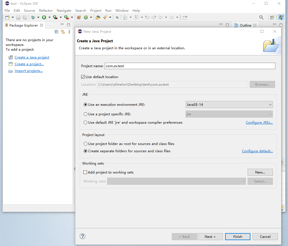Screen dimensions: 288x246
Task: Open the dialog help question mark
Action: [x=83, y=236]
